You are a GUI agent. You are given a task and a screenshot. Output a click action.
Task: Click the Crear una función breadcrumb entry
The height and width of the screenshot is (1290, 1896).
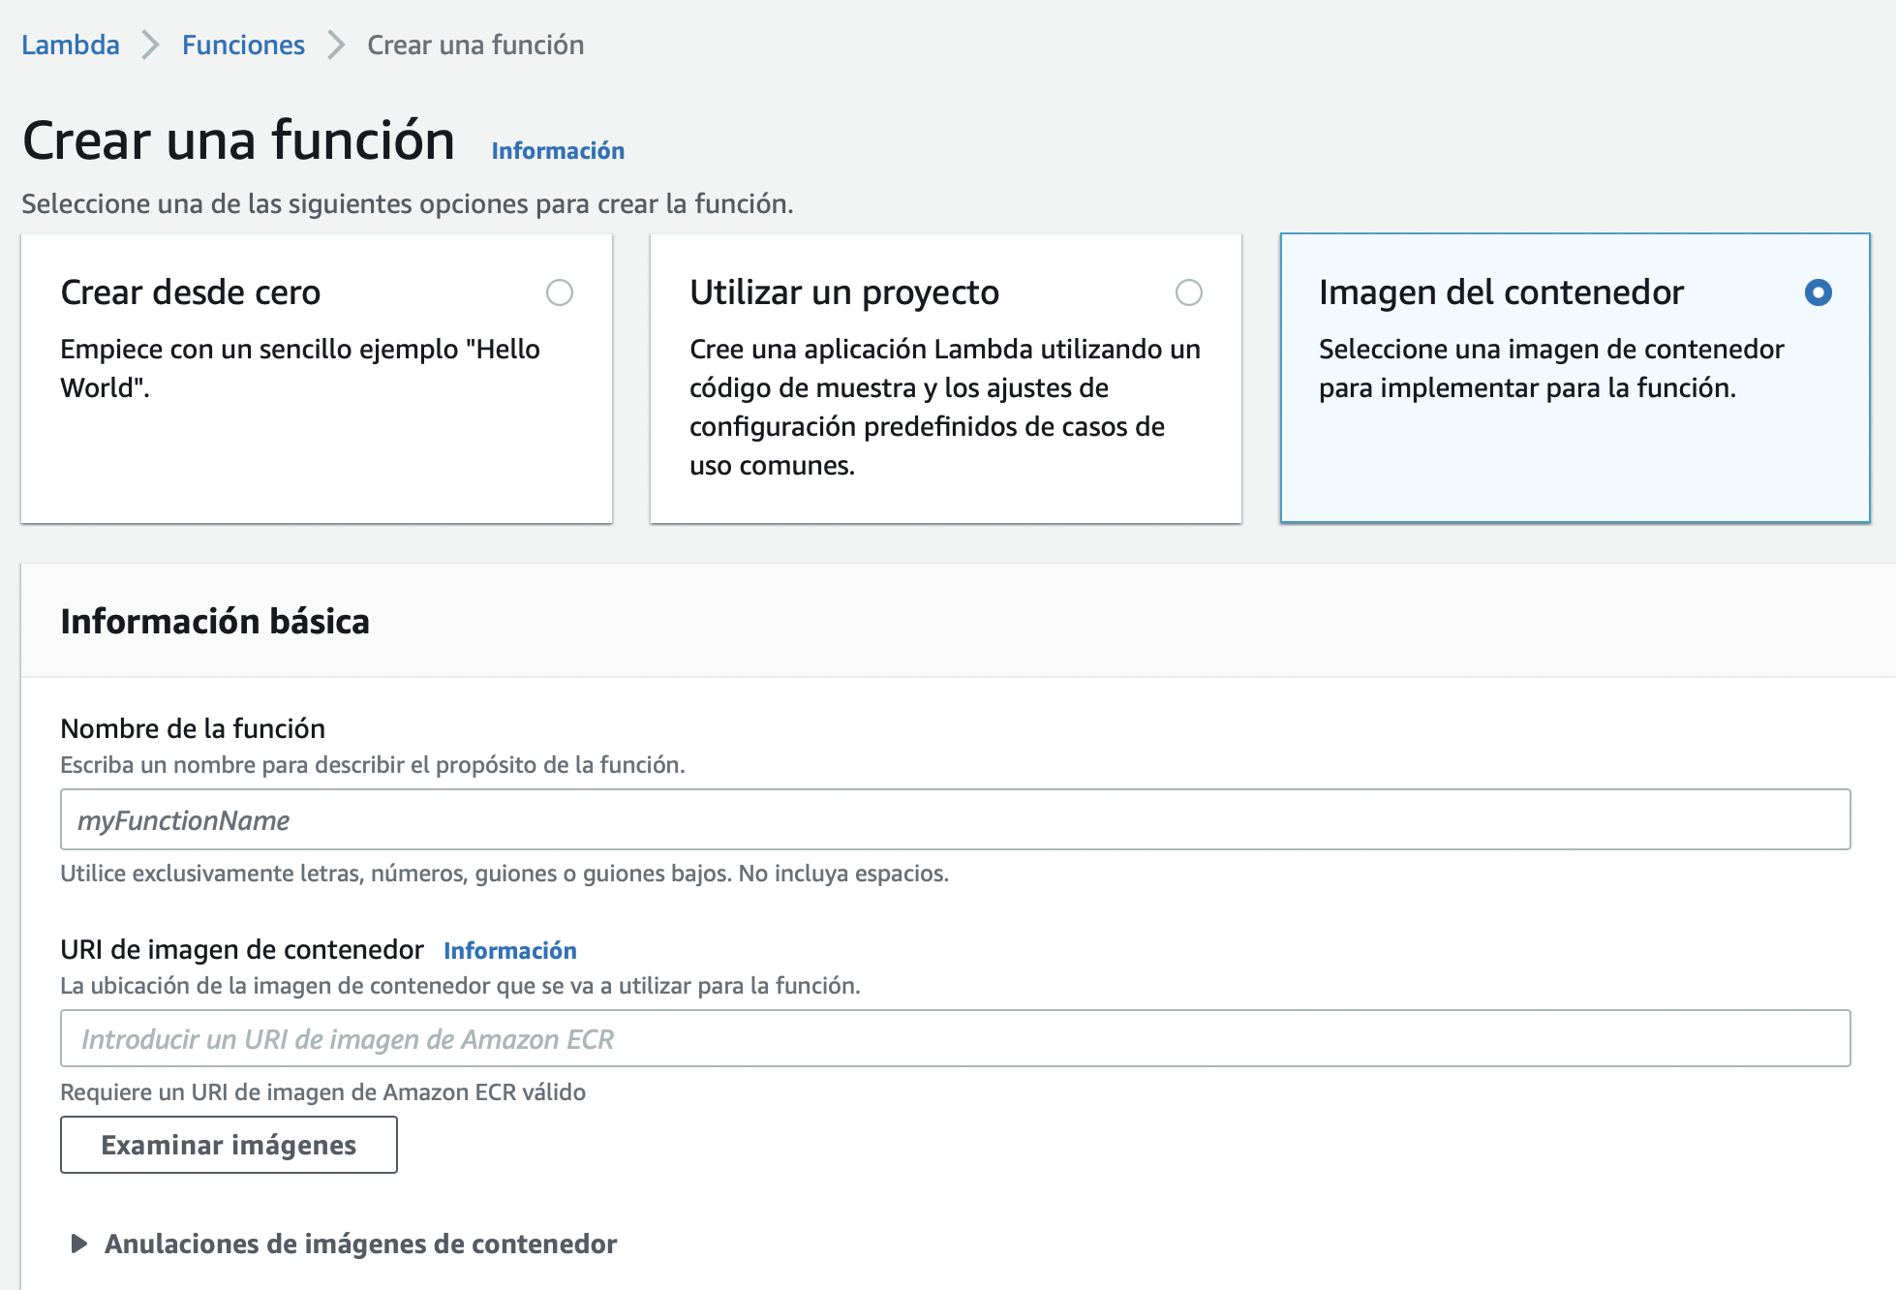coord(473,45)
